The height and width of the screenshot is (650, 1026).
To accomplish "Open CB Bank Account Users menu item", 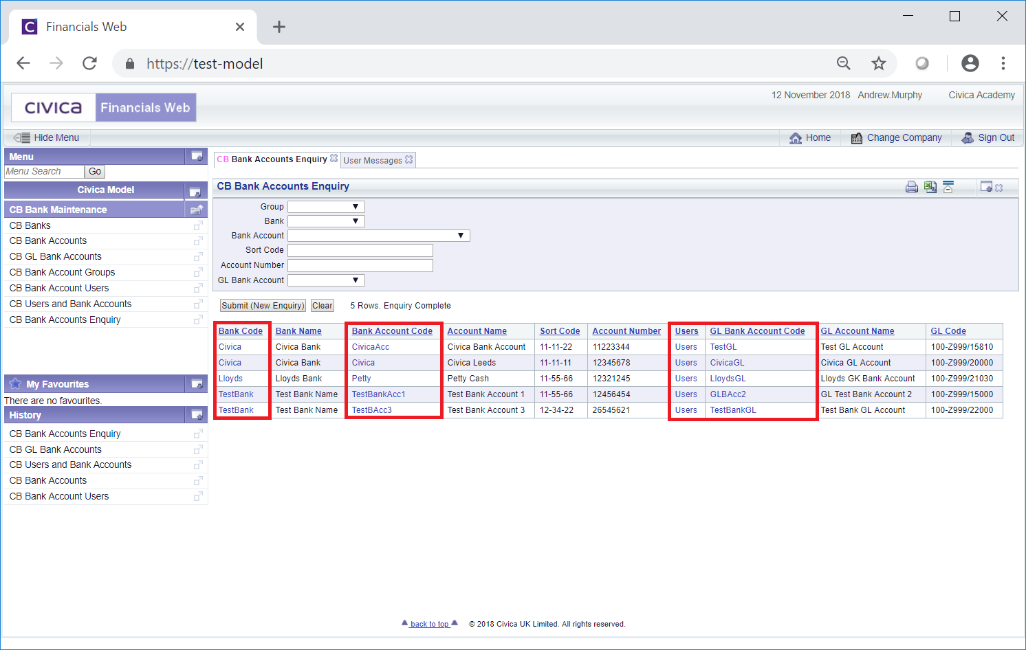I will pyautogui.click(x=59, y=288).
